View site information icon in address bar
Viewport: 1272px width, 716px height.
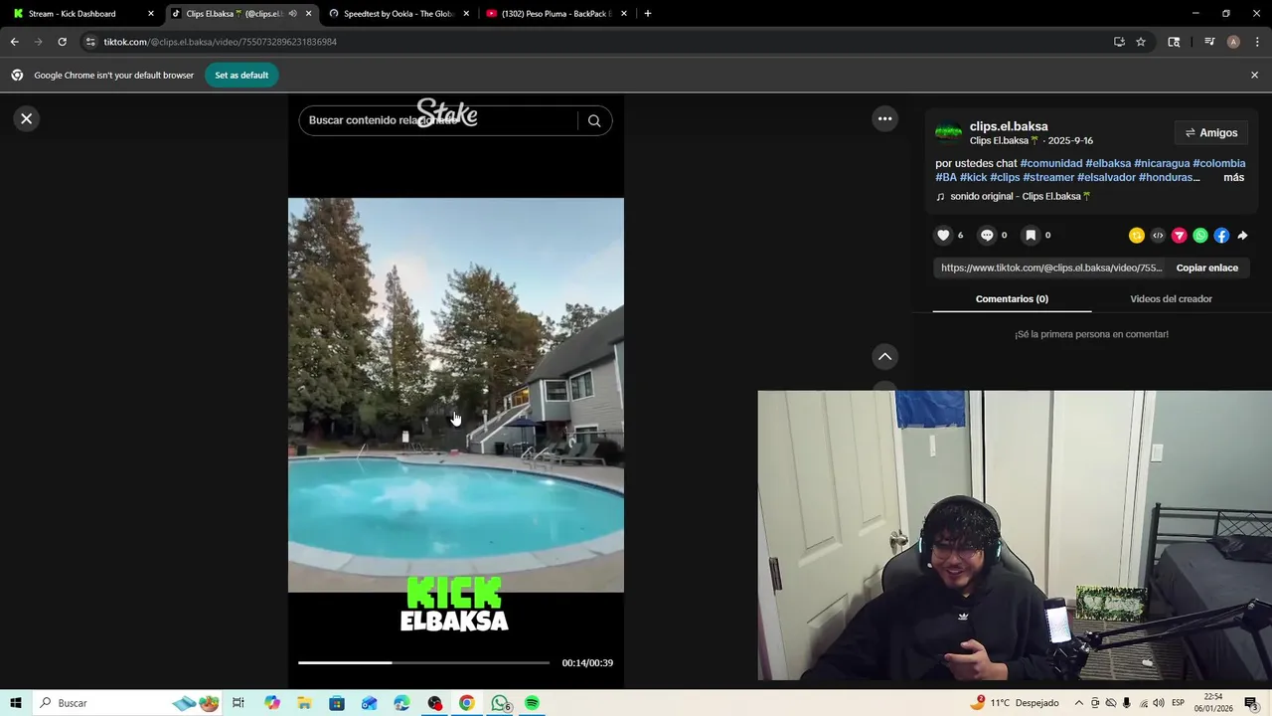point(90,42)
